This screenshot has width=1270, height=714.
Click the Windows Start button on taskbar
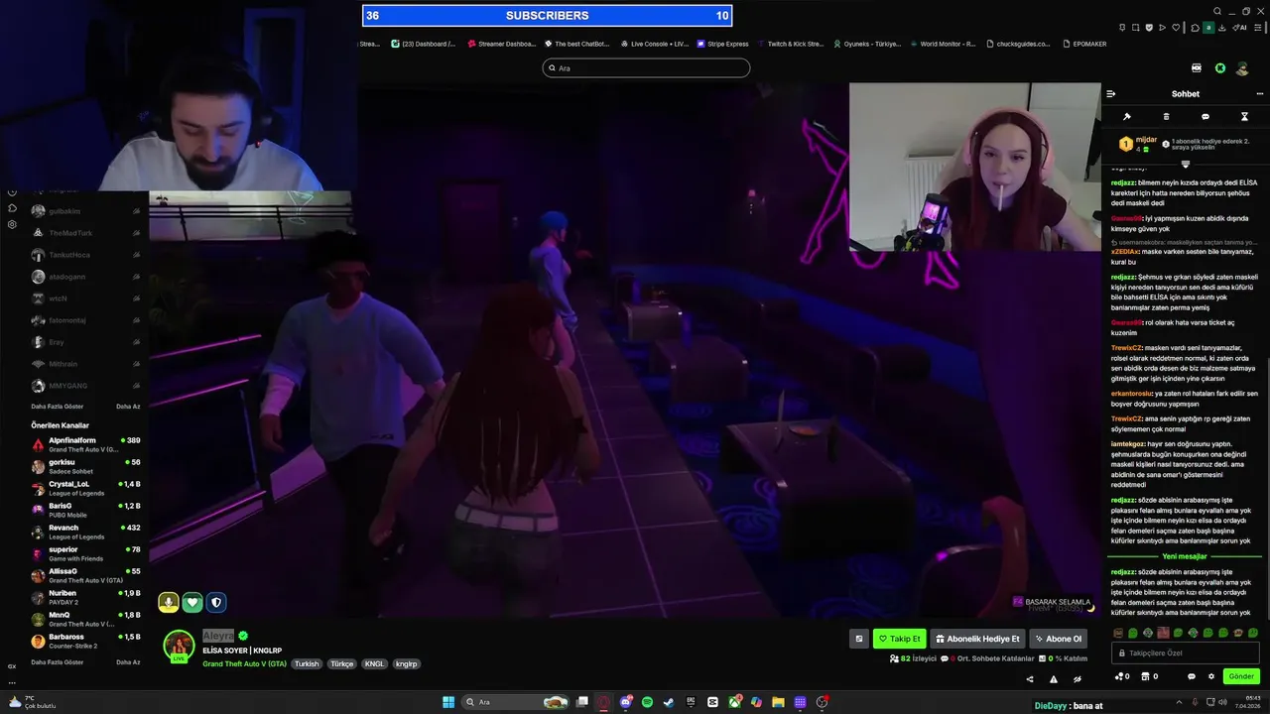click(448, 702)
